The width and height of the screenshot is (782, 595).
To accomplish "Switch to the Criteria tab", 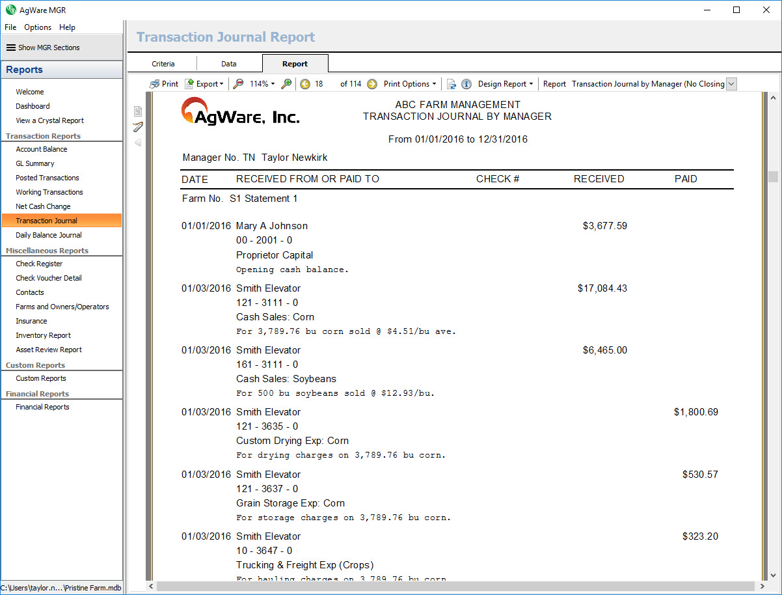I will click(163, 64).
